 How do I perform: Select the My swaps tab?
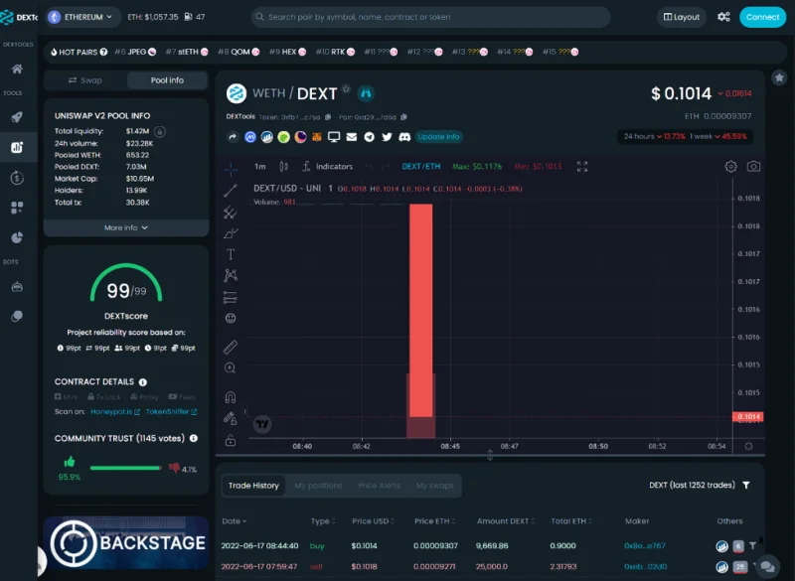coord(435,486)
